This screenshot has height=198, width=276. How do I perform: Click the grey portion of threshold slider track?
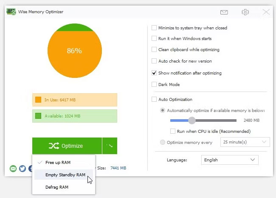(216, 121)
